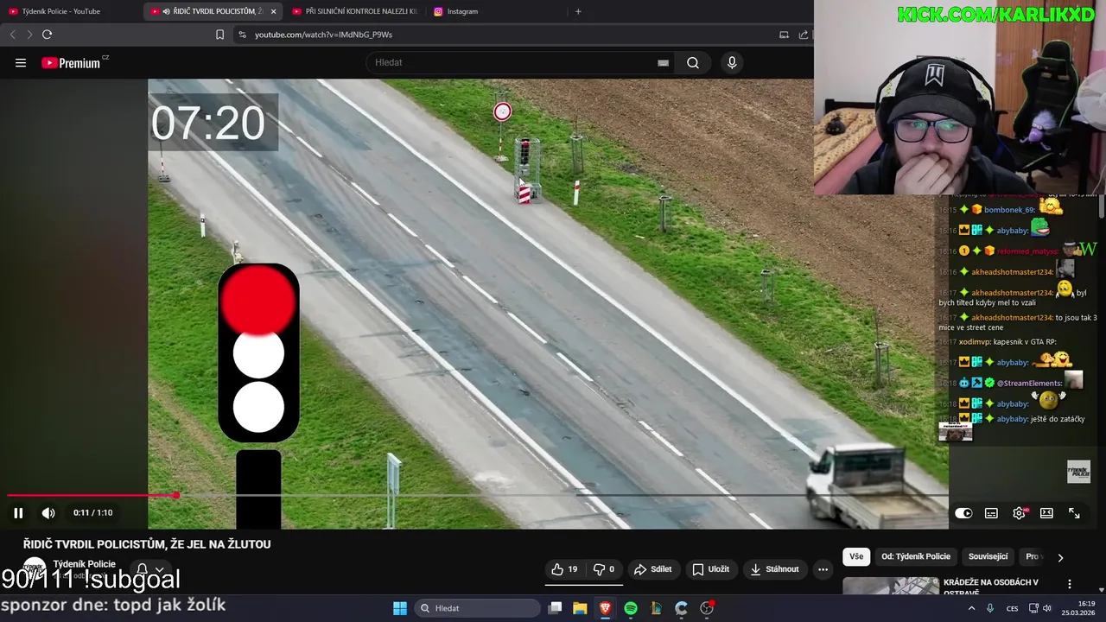Select the Vše filter chip
Screen dimensions: 1106x622
coord(856,557)
